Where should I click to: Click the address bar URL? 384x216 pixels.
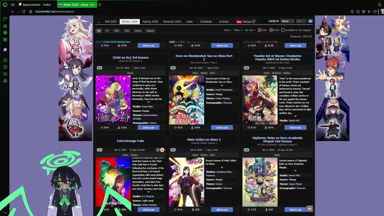(x=55, y=11)
